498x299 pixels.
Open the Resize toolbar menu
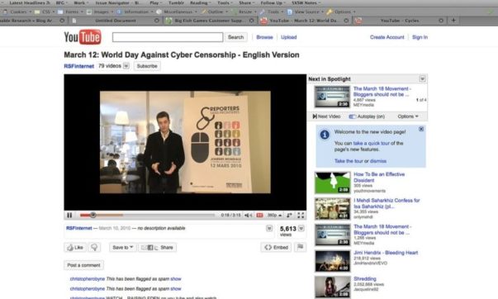244,12
